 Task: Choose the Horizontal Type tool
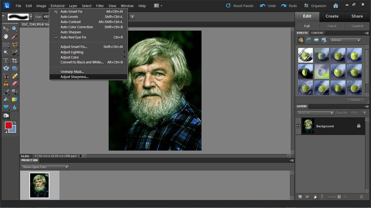point(6,61)
